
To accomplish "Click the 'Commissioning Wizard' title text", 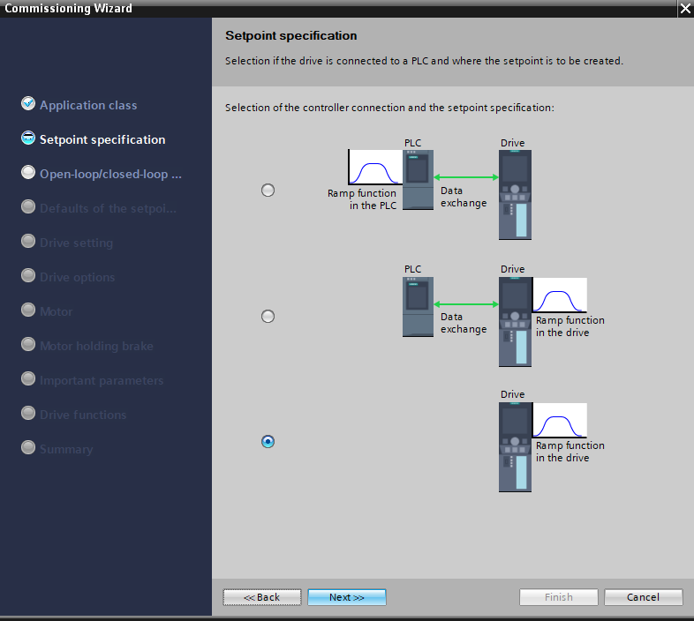I will click(x=68, y=9).
